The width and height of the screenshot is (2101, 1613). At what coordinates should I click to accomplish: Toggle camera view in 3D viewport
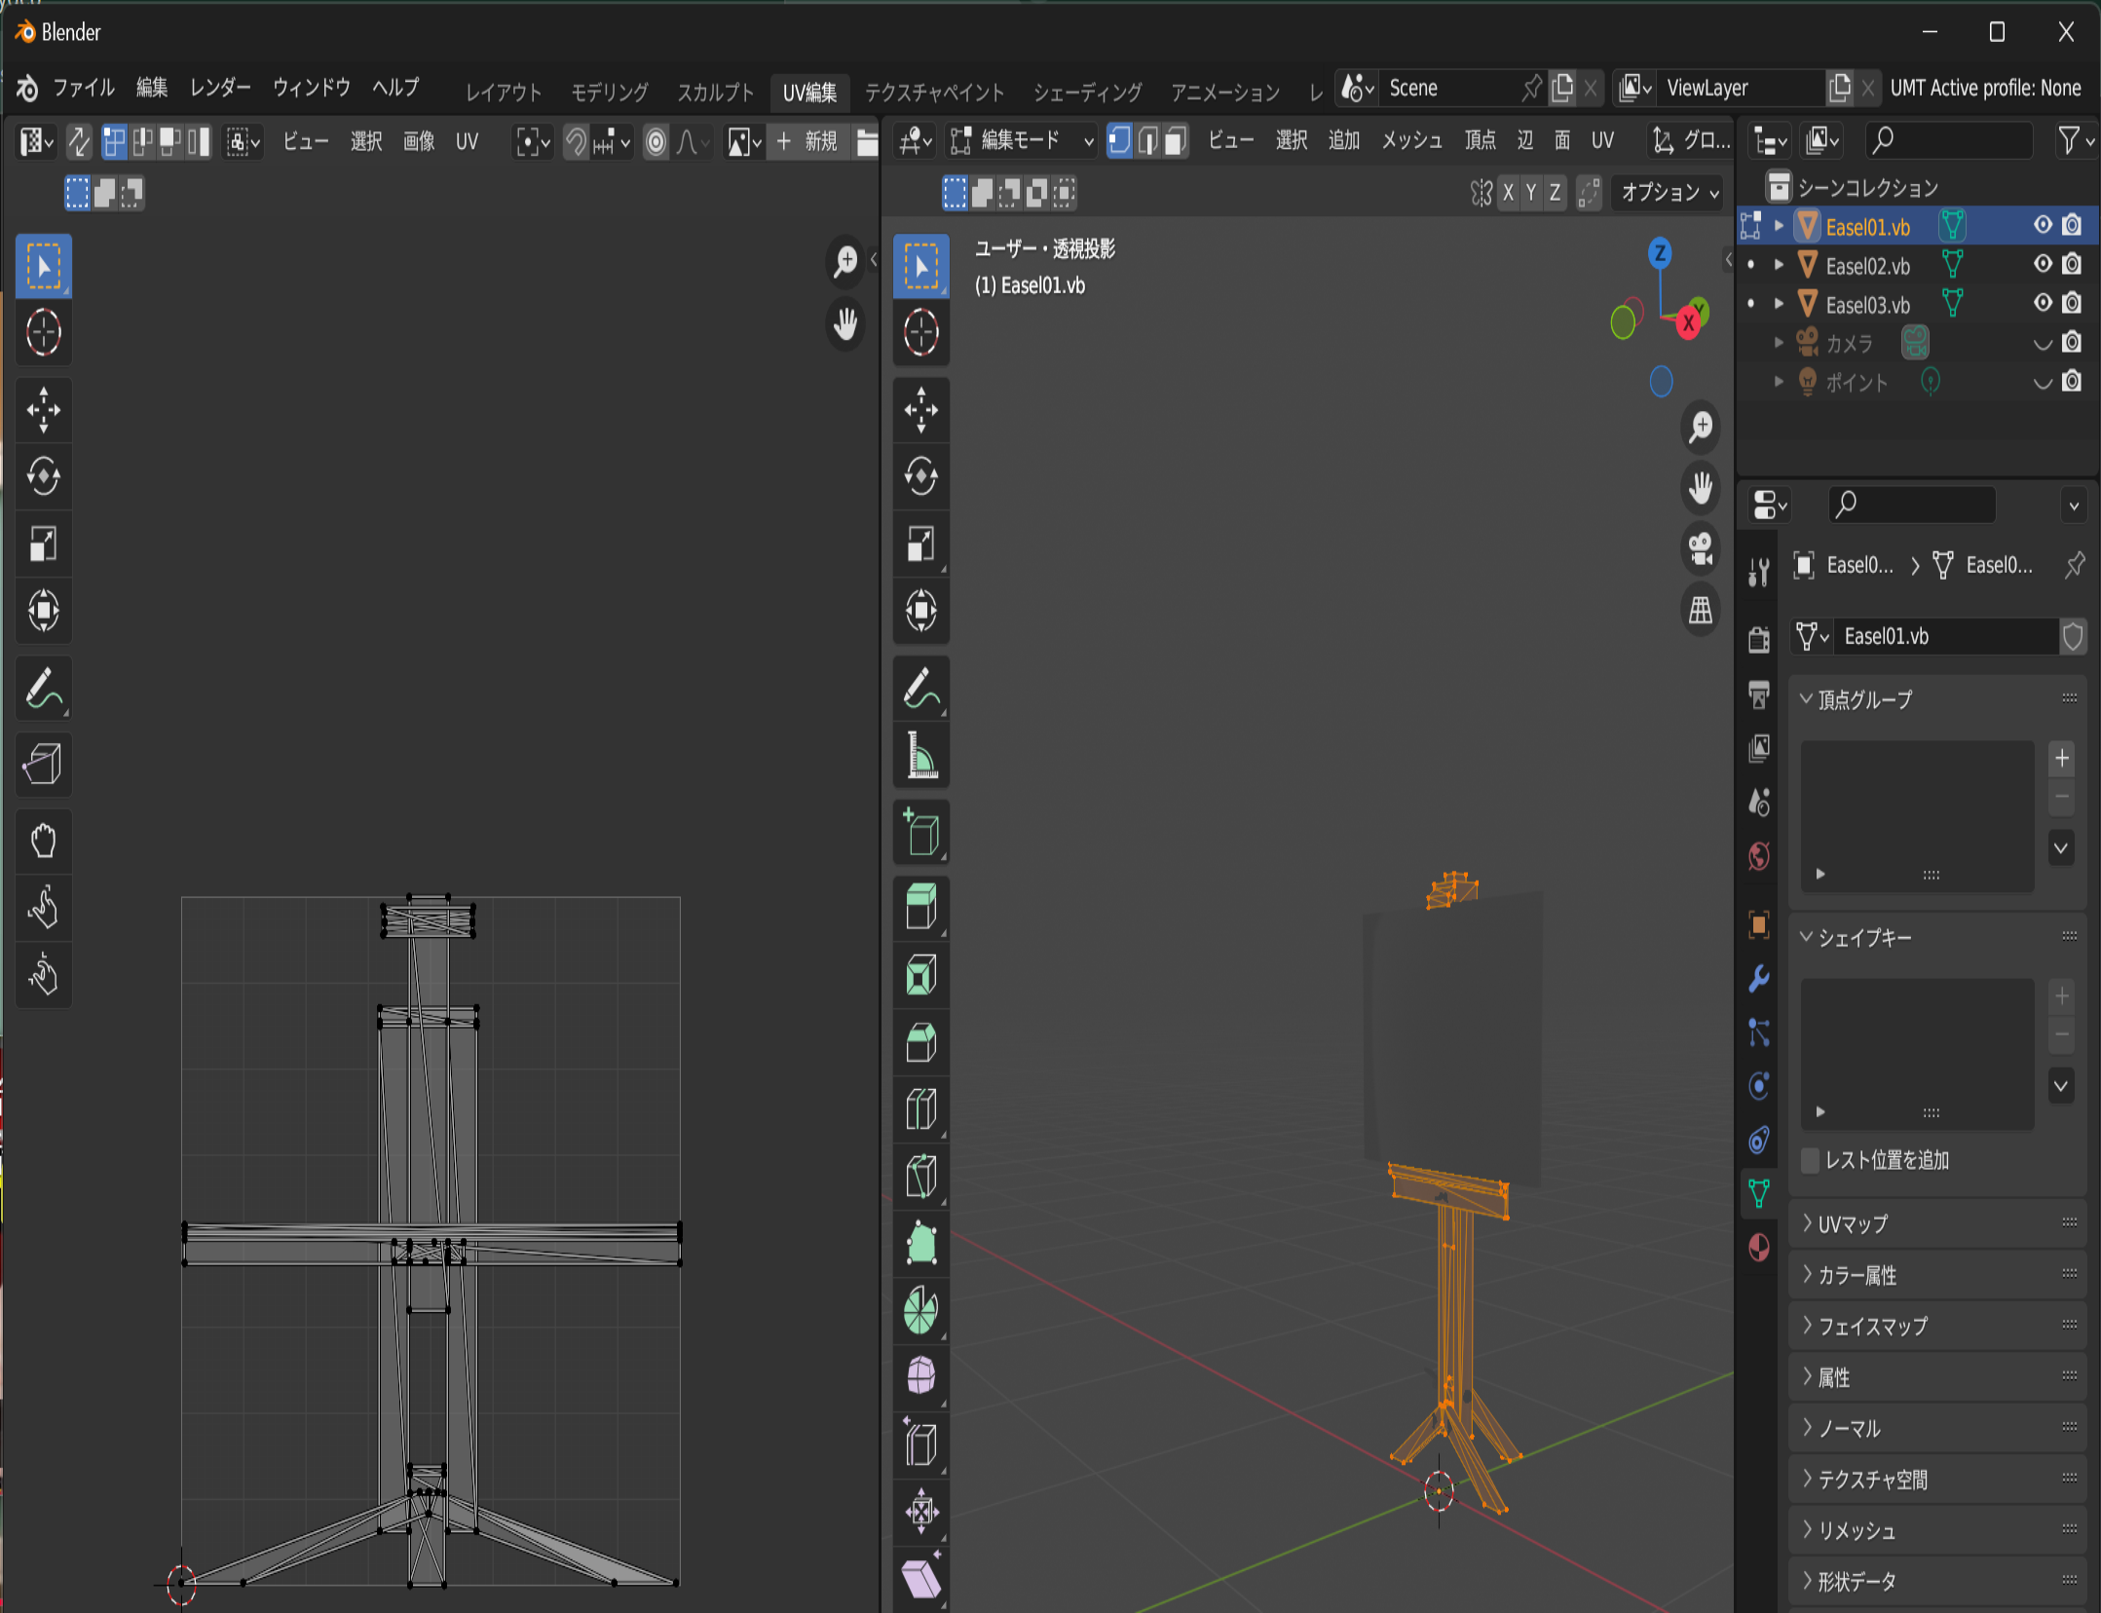pyautogui.click(x=1701, y=548)
